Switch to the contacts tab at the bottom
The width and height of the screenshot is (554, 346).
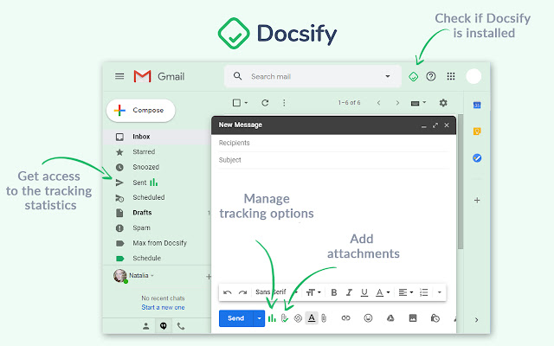(146, 326)
